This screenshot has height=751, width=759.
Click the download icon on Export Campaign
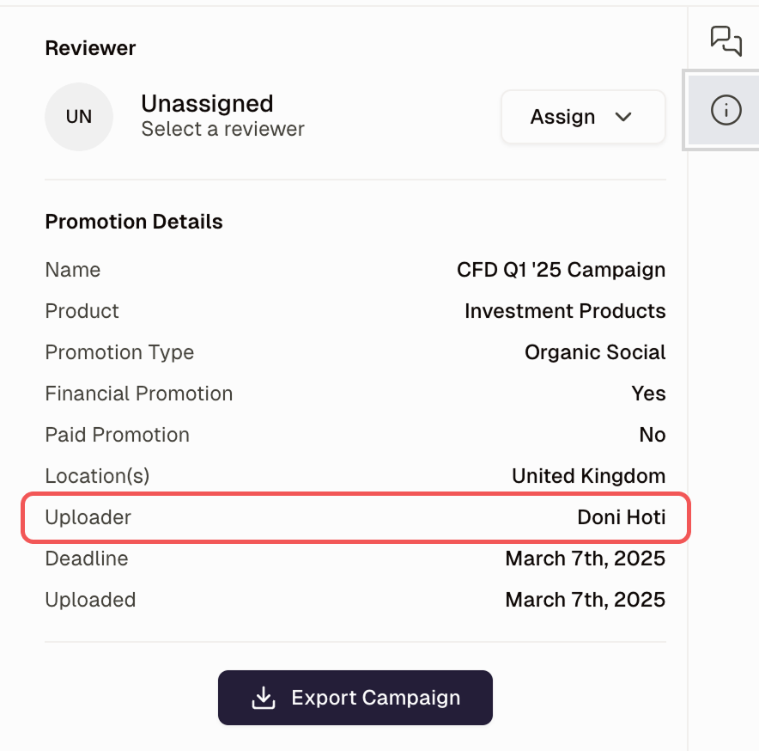point(263,698)
